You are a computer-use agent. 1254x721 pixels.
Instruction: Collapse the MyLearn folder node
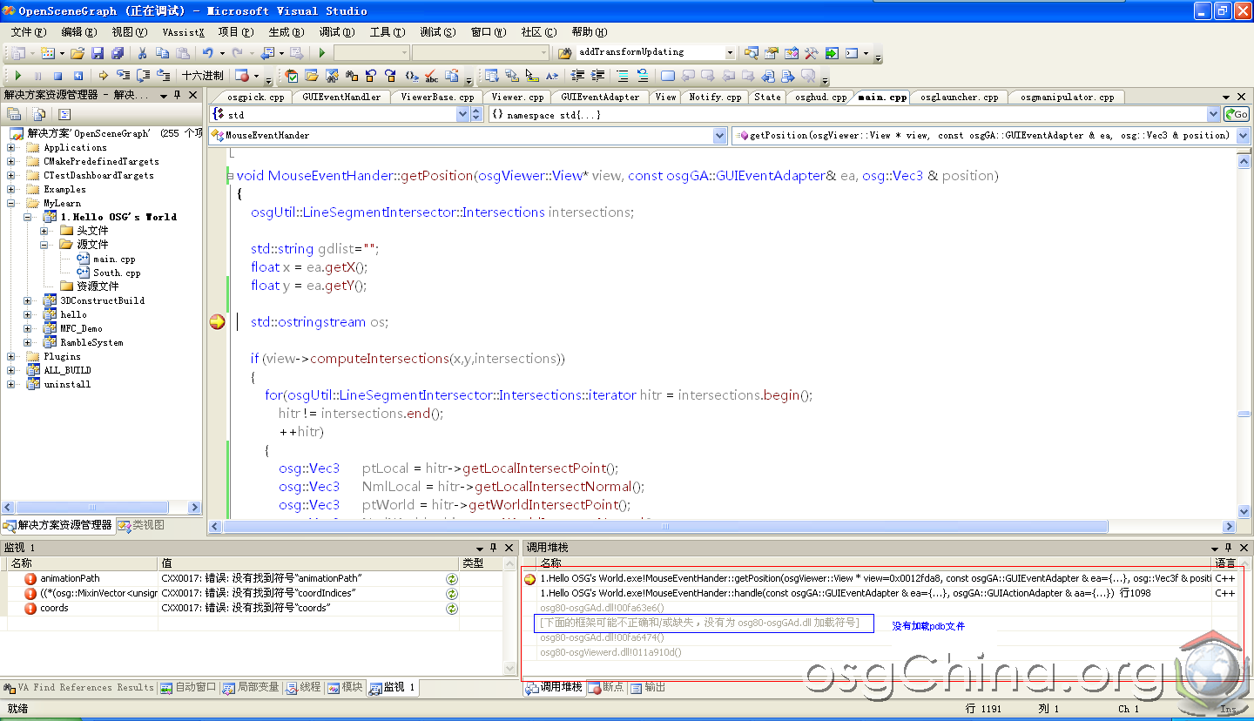11,203
